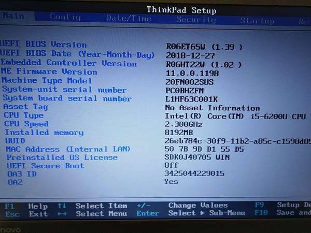Switch to the Main tab

(x=13, y=16)
